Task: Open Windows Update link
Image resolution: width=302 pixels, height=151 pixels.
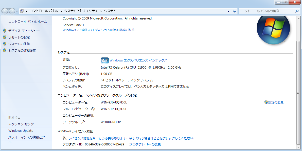Action: tap(21, 131)
